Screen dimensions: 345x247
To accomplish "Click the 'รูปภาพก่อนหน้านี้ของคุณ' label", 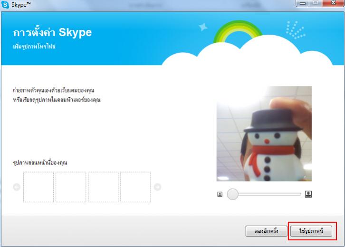I will coord(40,163).
